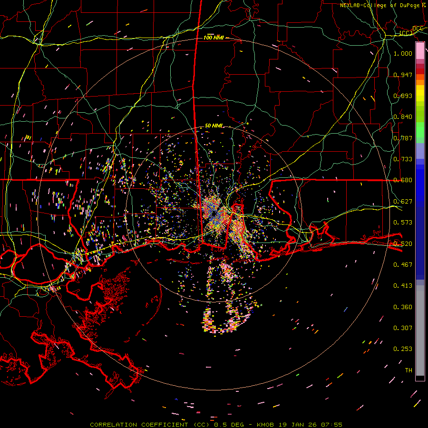This screenshot has width=428, height=428.
Task: Click the 0.893 scale value
Action: (x=403, y=96)
